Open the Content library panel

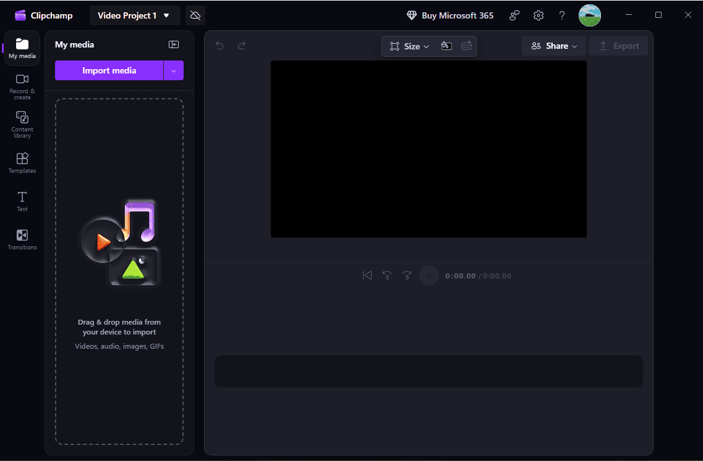point(22,123)
